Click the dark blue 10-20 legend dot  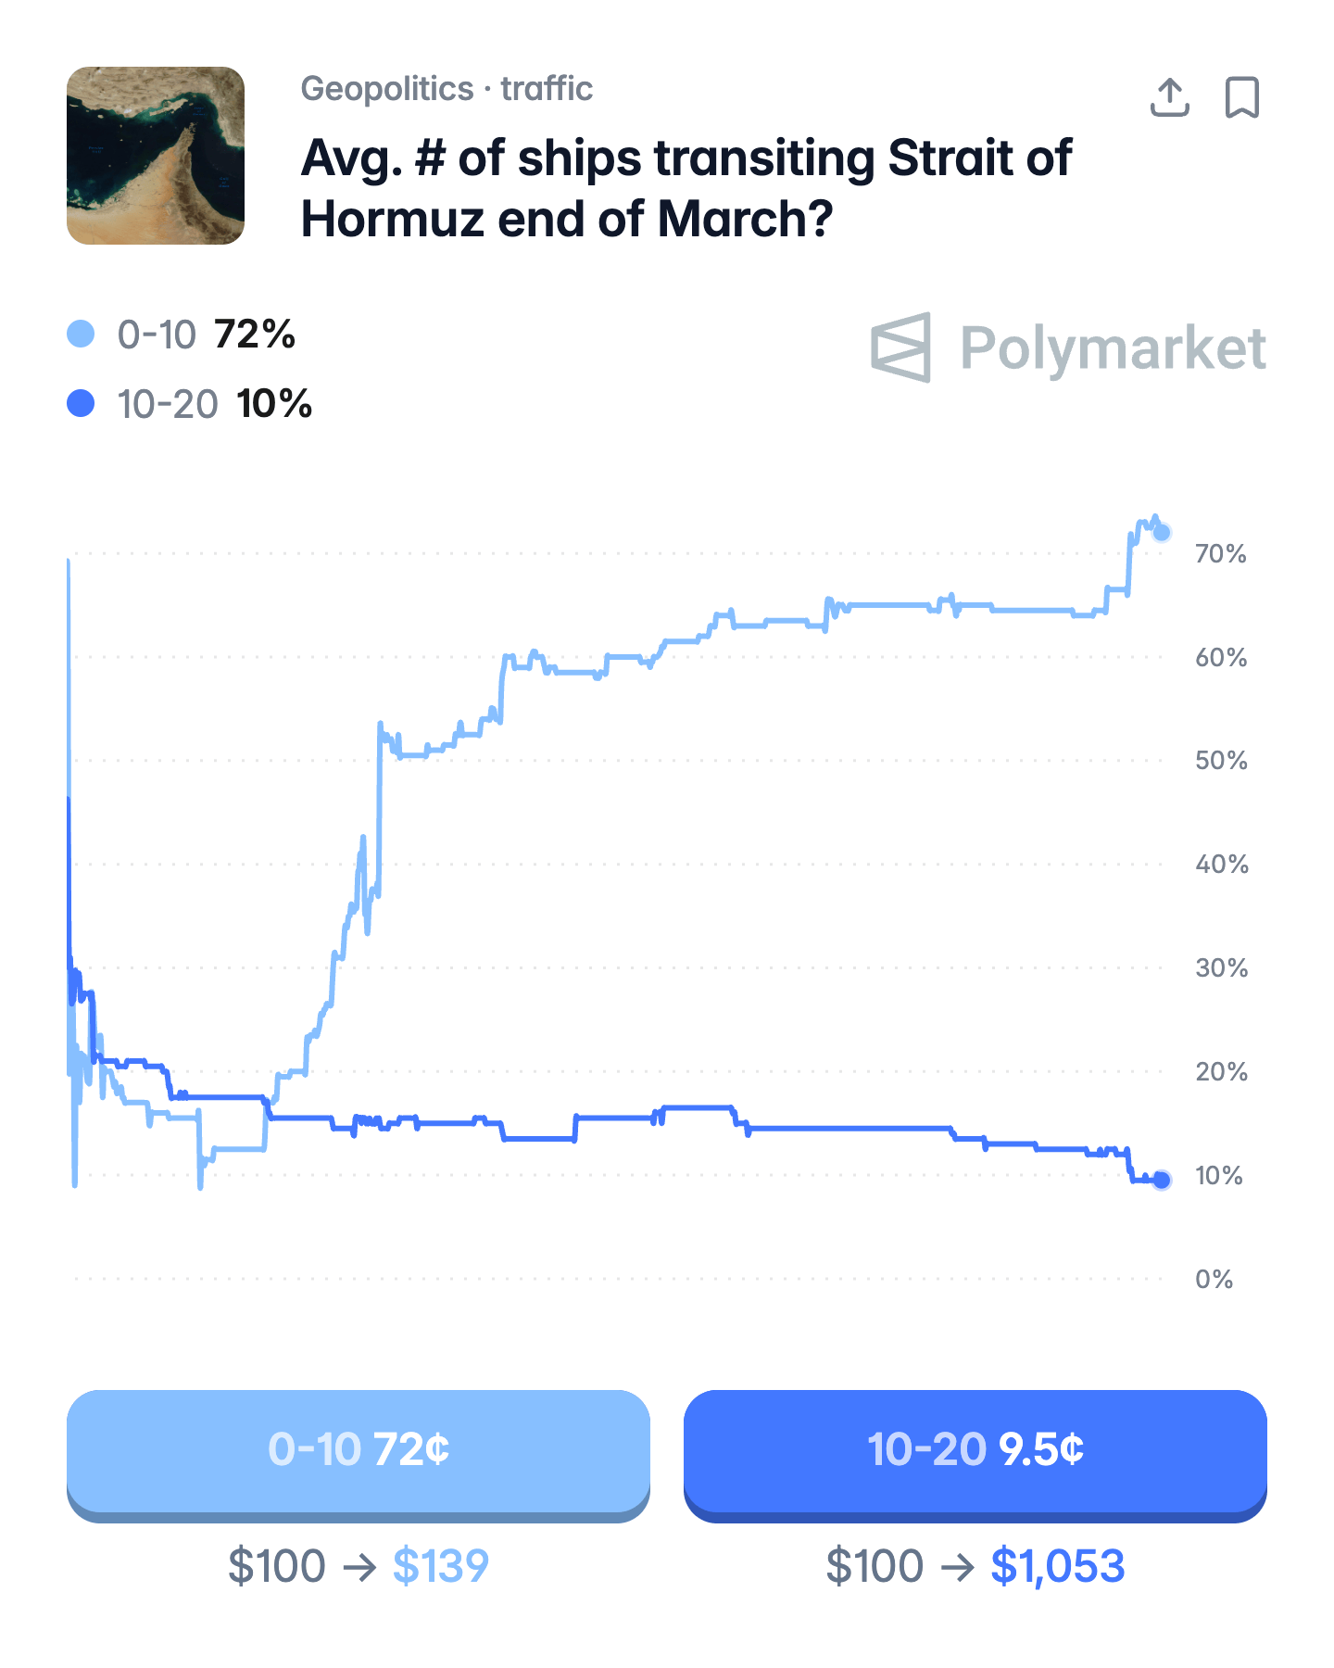coord(82,403)
